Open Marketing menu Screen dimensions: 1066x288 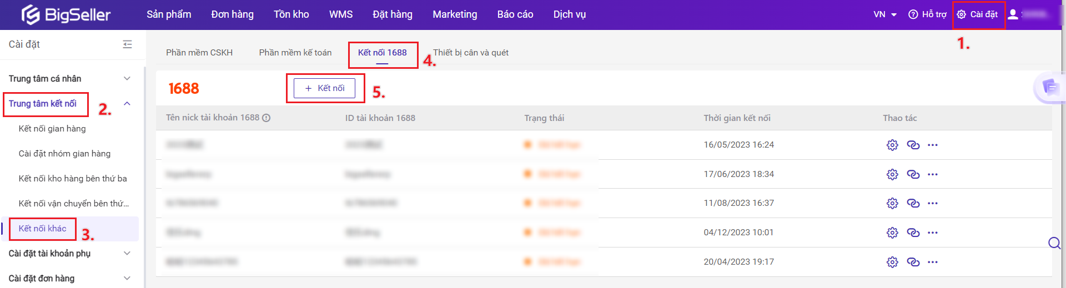455,14
